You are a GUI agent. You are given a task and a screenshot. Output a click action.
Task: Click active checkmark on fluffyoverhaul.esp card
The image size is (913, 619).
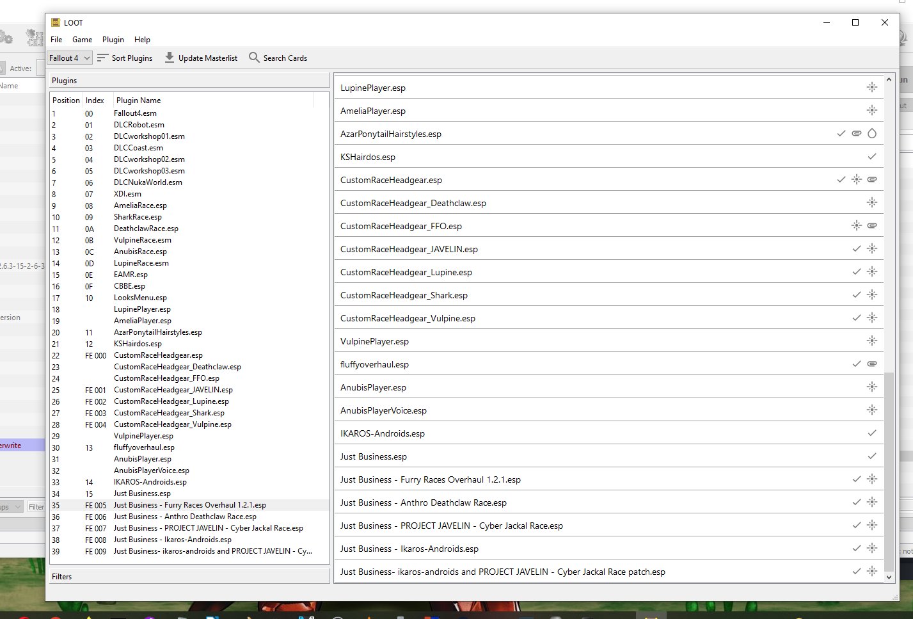click(x=856, y=364)
